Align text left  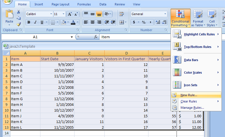(x=86, y=22)
